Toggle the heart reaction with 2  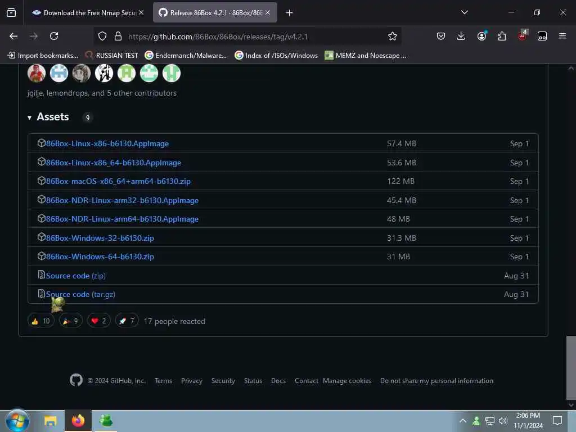click(99, 321)
